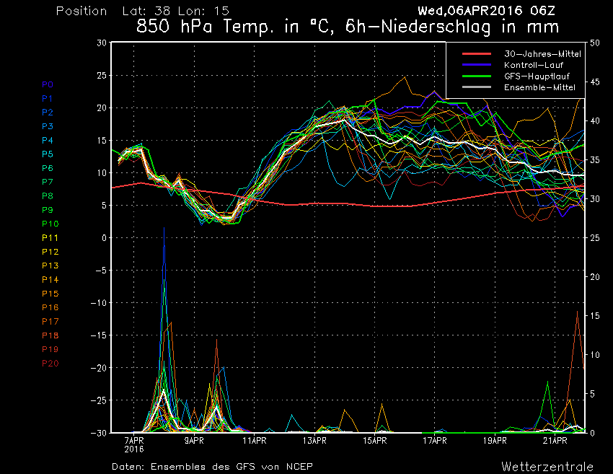Click the GFS-Hauptlauf legend entry

(537, 76)
